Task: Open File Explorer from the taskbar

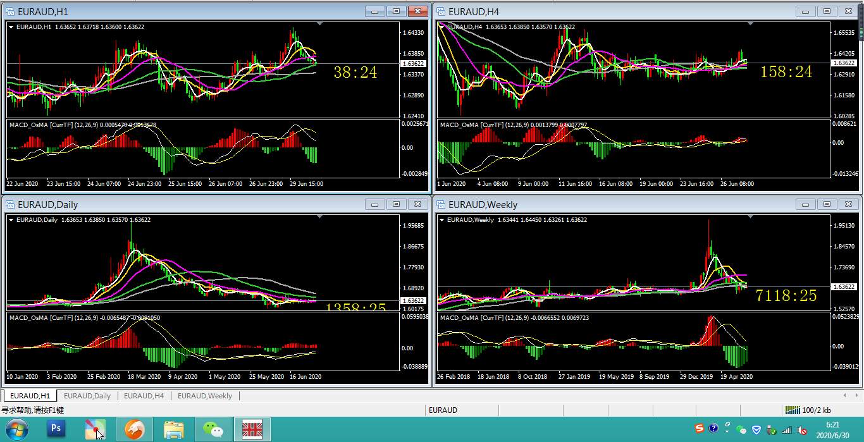Action: pyautogui.click(x=174, y=430)
